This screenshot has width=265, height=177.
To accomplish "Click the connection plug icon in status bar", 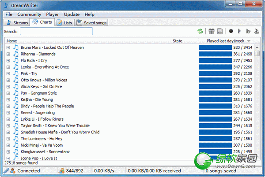I will 6,170.
